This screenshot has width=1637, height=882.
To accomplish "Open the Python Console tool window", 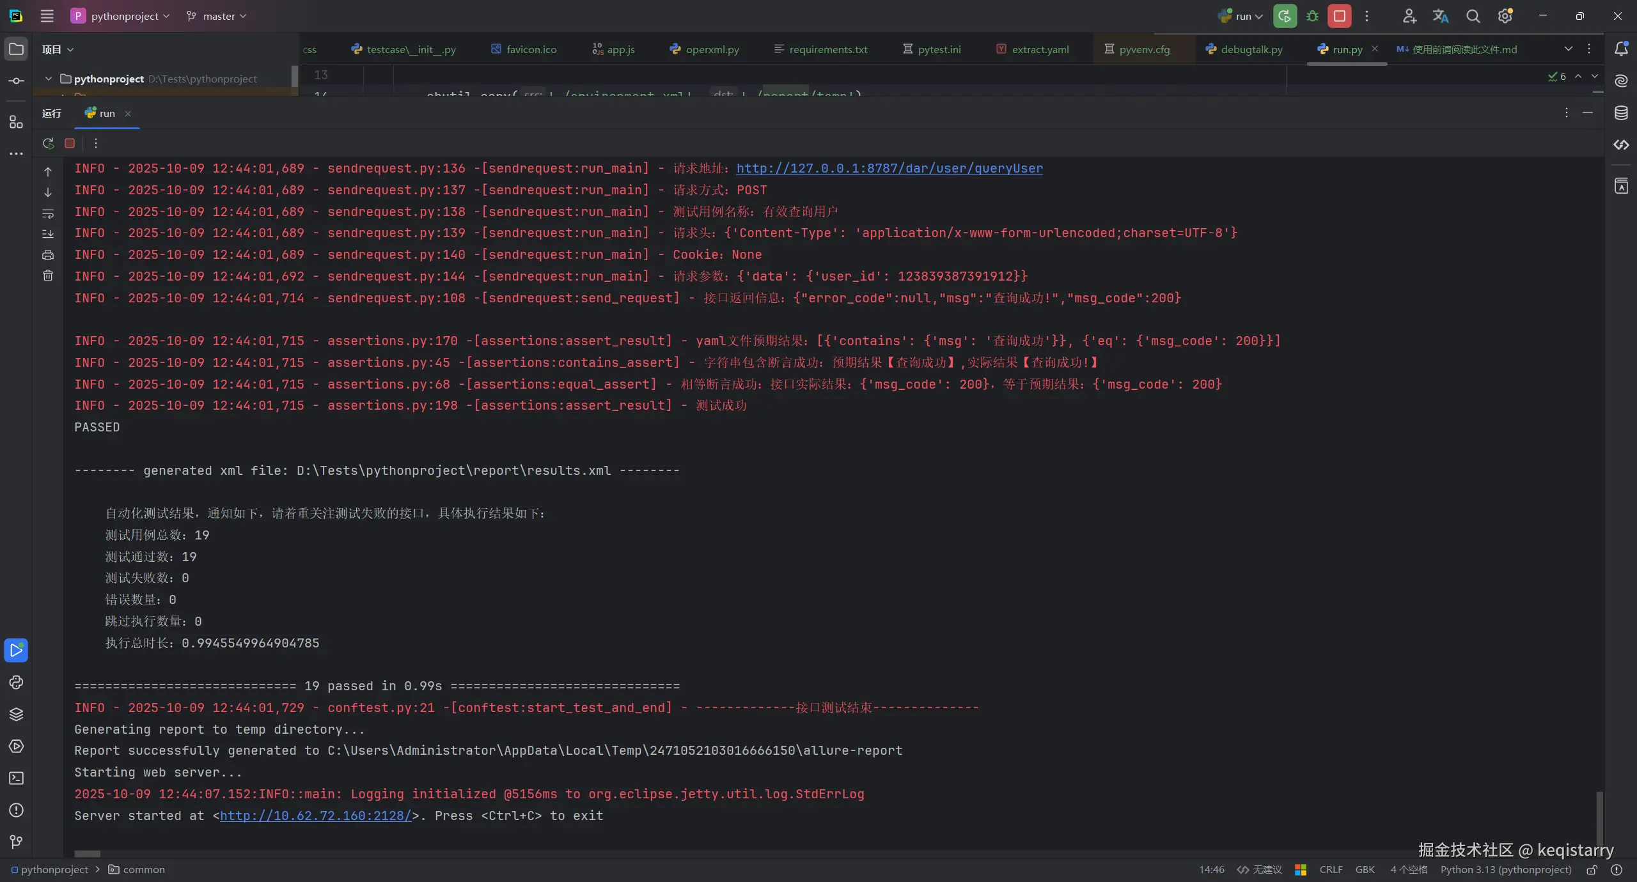I will [x=16, y=682].
